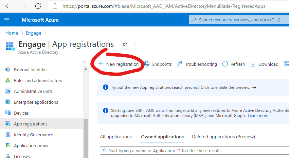Click the Identity Governance icon

(x=8, y=135)
